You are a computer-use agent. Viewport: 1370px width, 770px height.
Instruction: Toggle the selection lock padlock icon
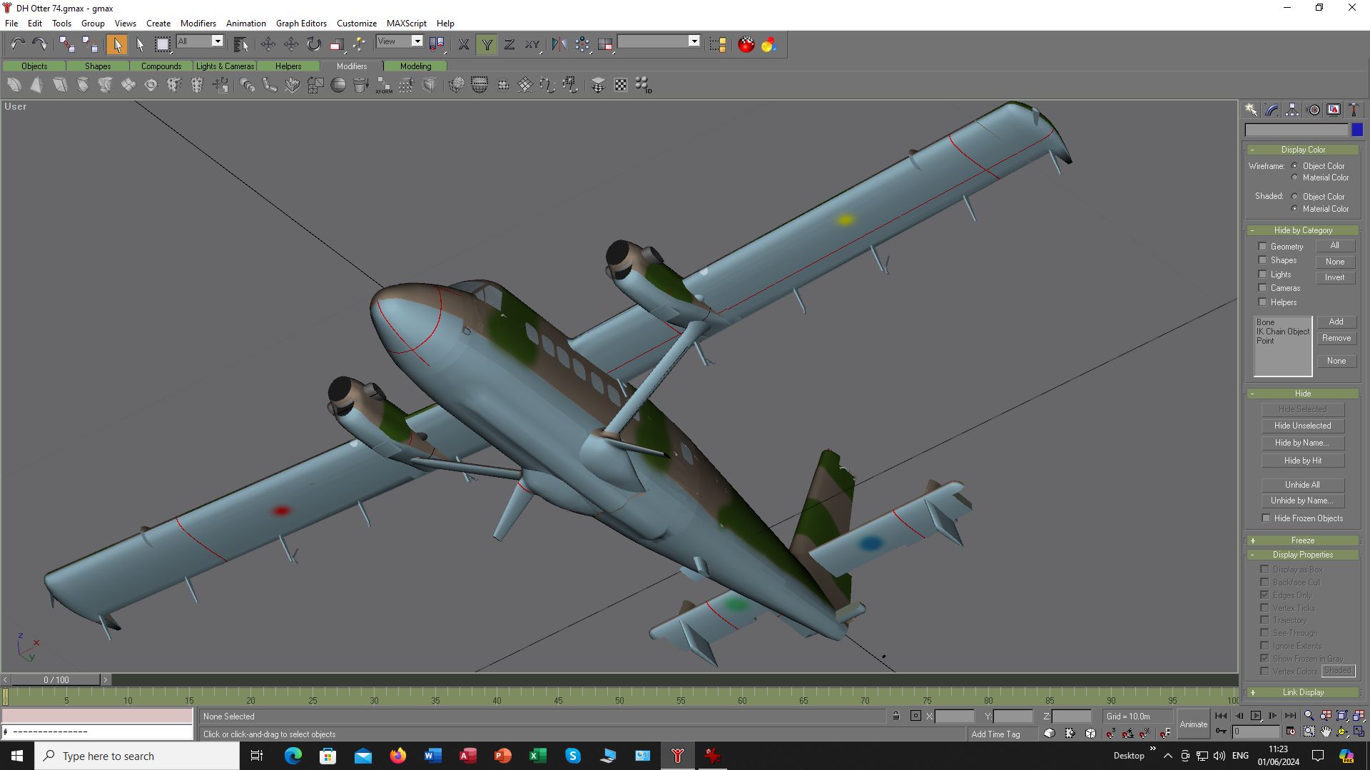coord(896,716)
